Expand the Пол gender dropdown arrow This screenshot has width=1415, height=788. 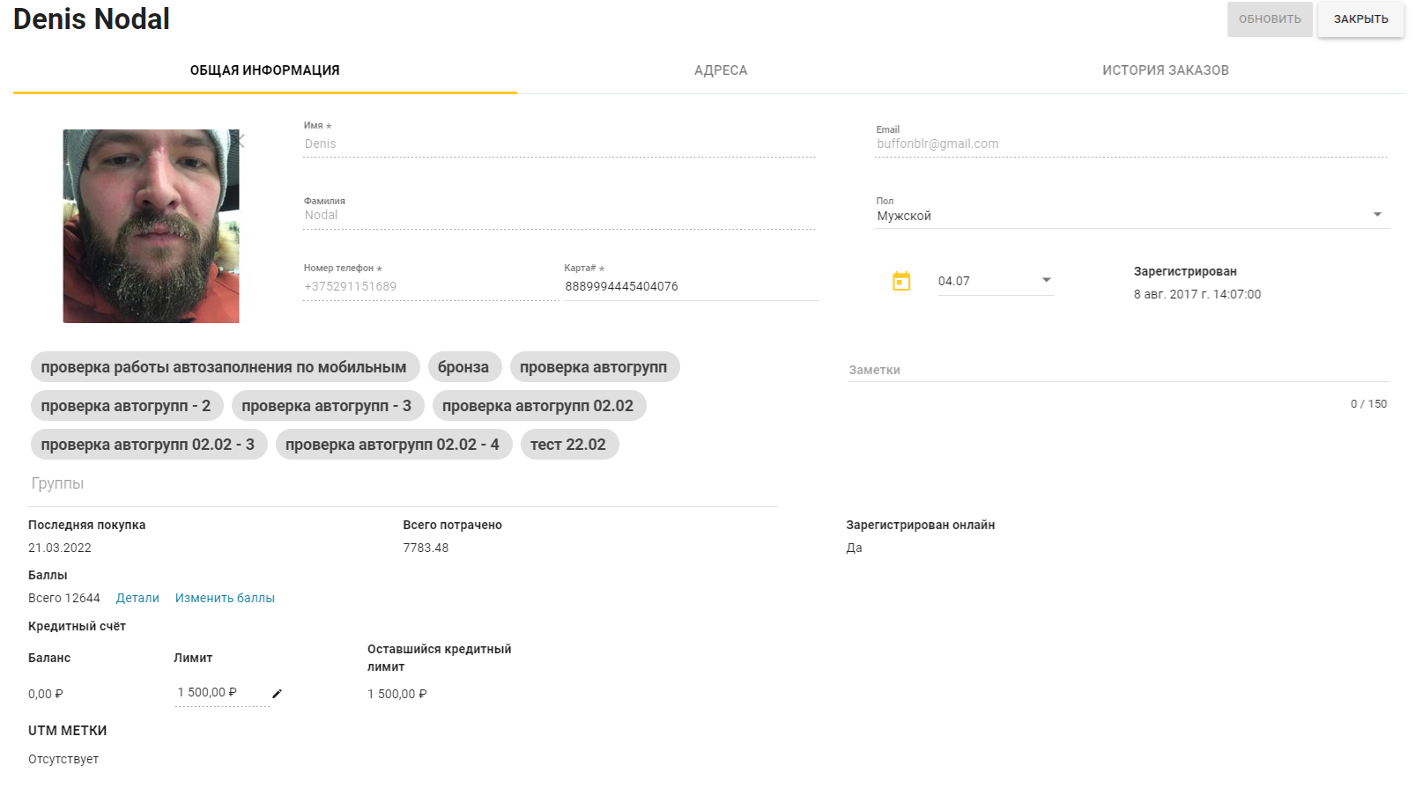(1377, 215)
